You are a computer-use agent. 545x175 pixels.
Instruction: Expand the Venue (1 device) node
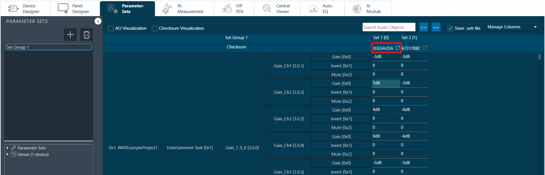pos(7,154)
